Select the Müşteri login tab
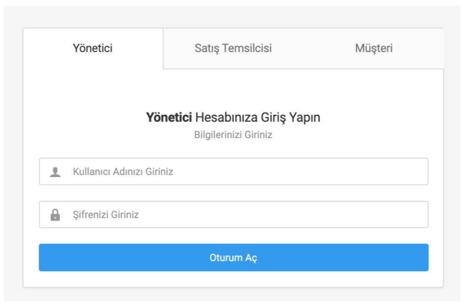 [x=374, y=49]
